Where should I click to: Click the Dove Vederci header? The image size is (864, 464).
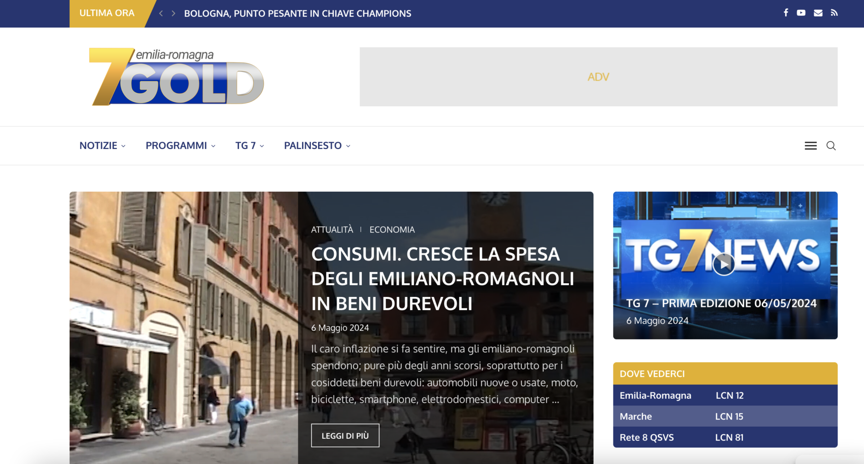tap(725, 374)
